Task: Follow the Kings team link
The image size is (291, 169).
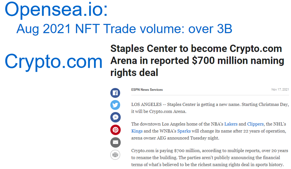Action: (137, 131)
